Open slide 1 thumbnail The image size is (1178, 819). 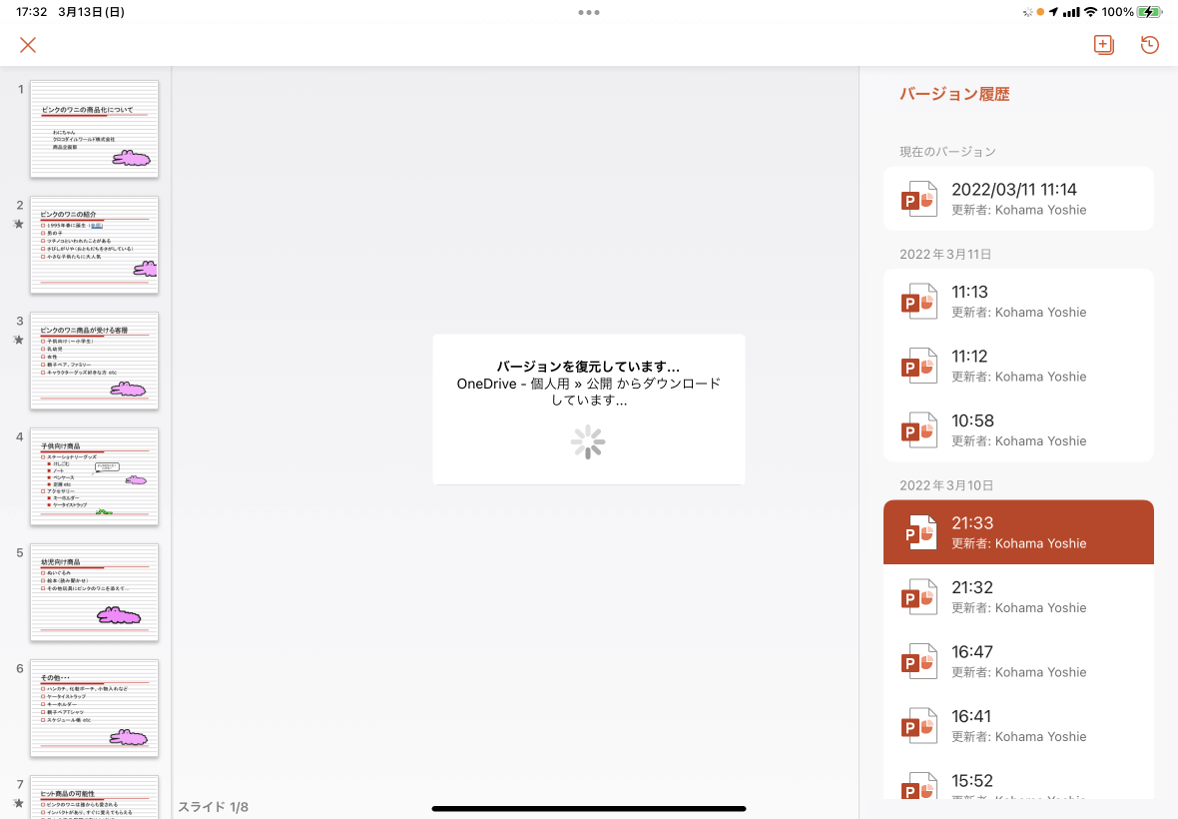pos(94,129)
